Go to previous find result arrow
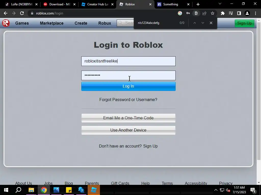The image size is (261, 195). 194,23
